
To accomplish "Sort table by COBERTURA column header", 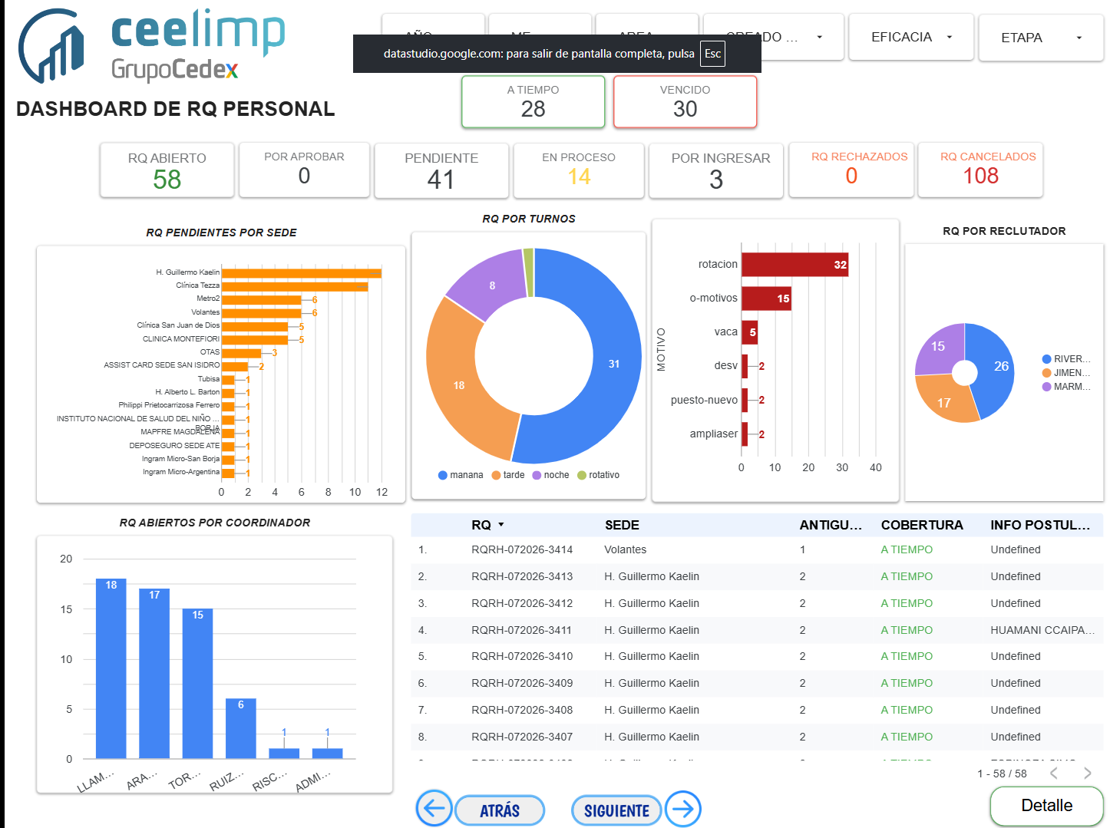I will [x=922, y=525].
